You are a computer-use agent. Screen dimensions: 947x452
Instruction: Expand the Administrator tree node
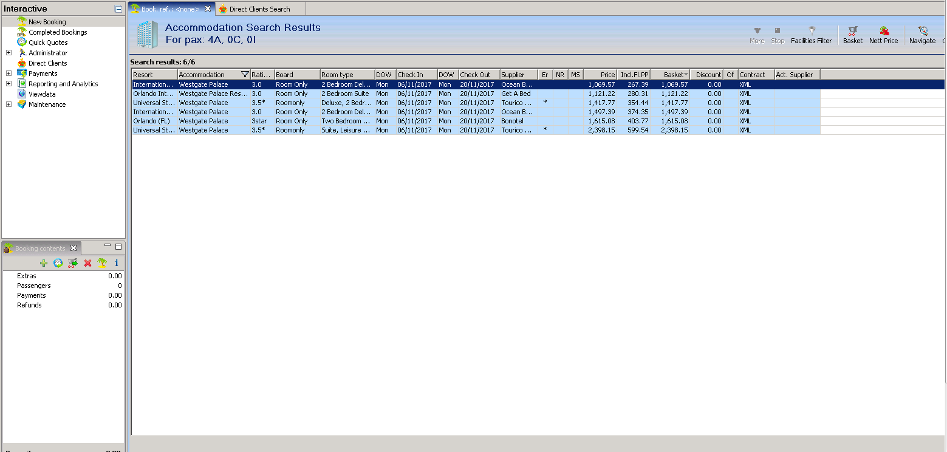pos(9,53)
